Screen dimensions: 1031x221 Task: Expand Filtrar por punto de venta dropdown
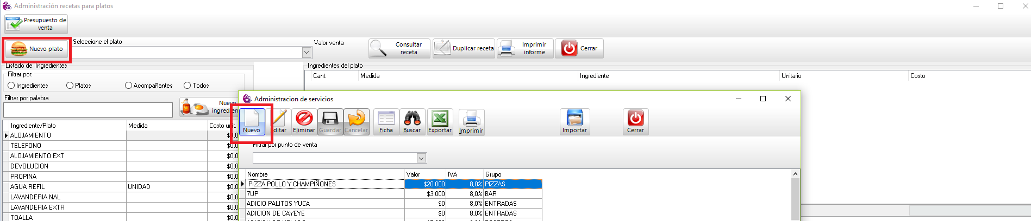click(421, 158)
